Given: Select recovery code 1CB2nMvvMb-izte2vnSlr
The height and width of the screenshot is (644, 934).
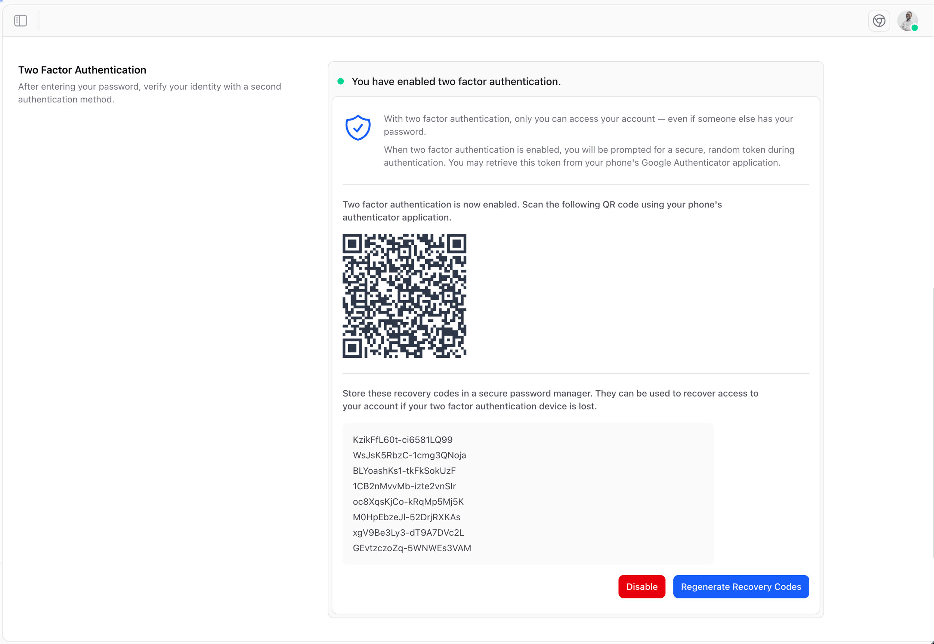Looking at the screenshot, I should tap(404, 486).
